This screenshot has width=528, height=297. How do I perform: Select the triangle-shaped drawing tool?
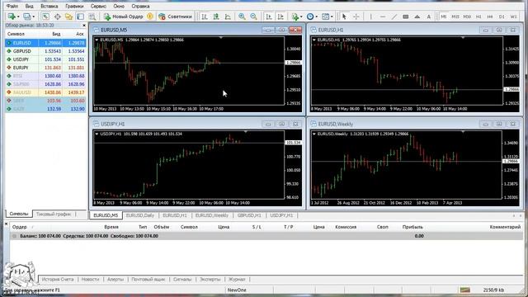tap(417, 16)
